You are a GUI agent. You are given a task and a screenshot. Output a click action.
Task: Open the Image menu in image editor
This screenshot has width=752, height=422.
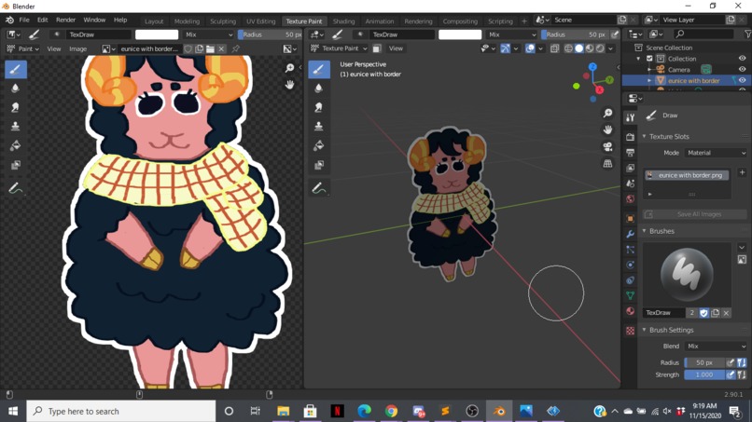point(77,48)
